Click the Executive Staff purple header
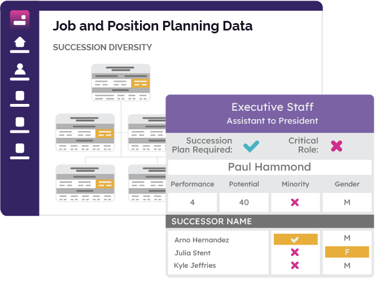This screenshot has width=376, height=283. click(x=270, y=114)
